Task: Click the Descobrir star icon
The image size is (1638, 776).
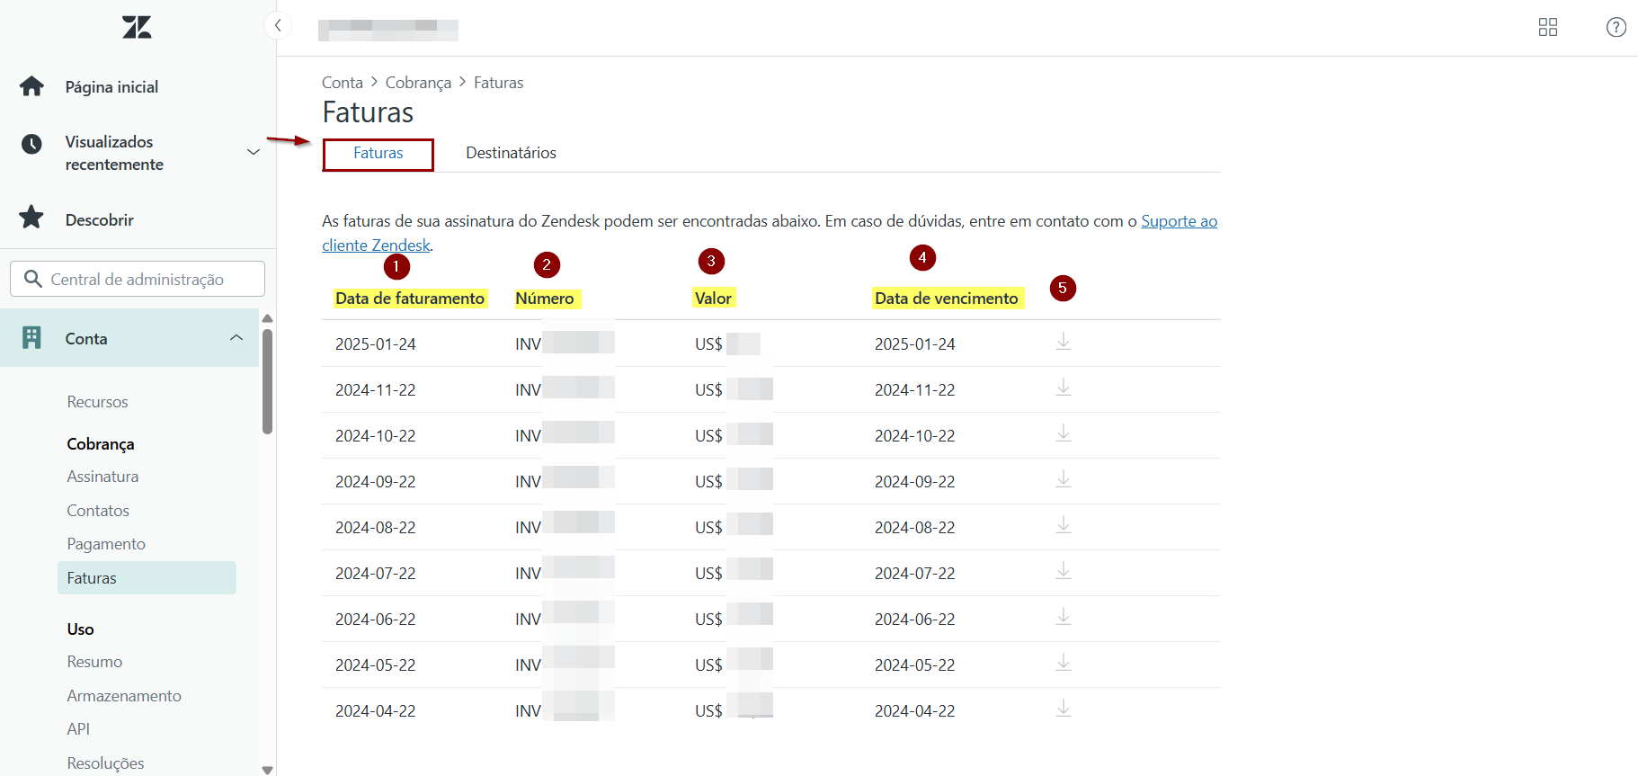Action: click(x=31, y=218)
